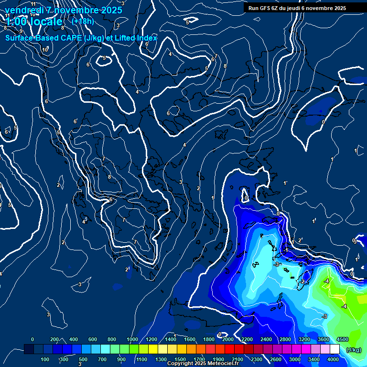Click the '300' legend value
The width and height of the screenshot is (367, 367).
coord(64,359)
